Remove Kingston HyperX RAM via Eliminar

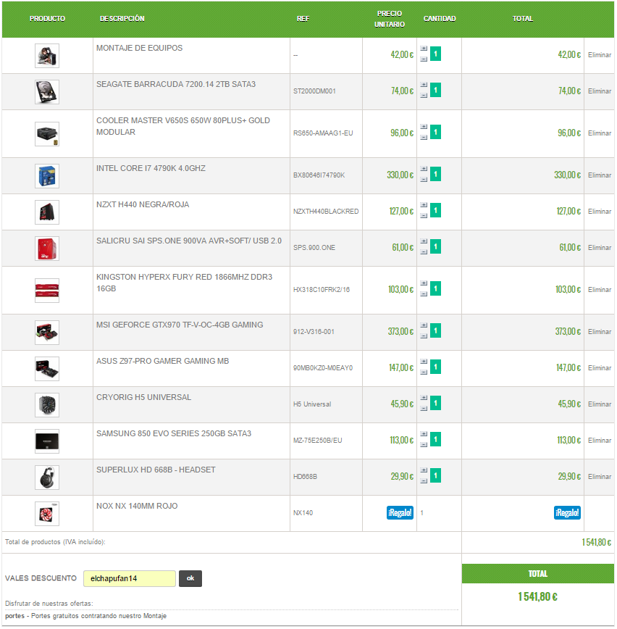pos(600,290)
